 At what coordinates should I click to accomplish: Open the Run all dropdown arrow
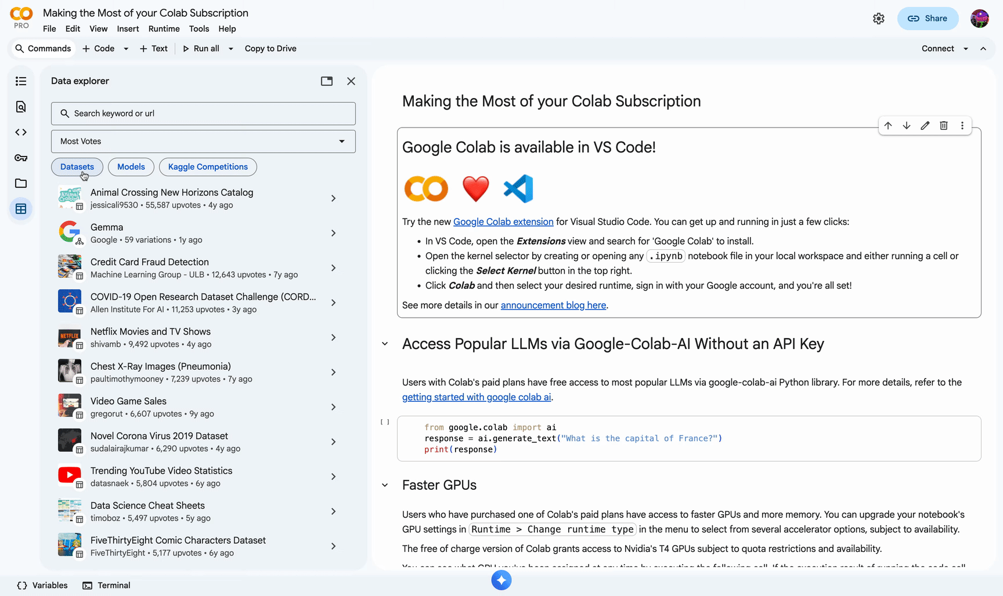point(230,49)
